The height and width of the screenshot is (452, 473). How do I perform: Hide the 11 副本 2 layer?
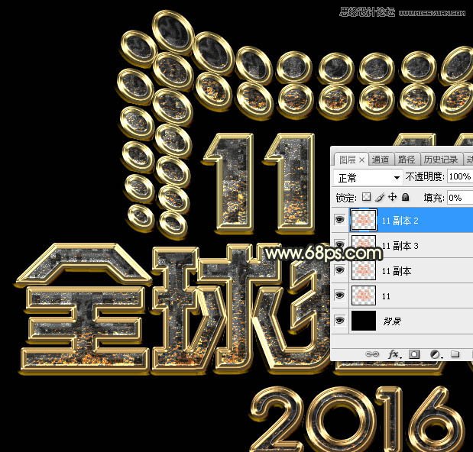(x=340, y=220)
